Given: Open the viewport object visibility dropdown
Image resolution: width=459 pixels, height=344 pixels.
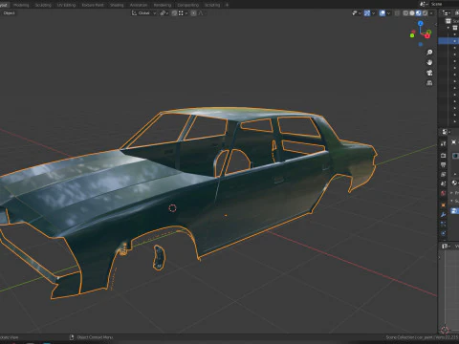Looking at the screenshot, I should tap(356, 13).
